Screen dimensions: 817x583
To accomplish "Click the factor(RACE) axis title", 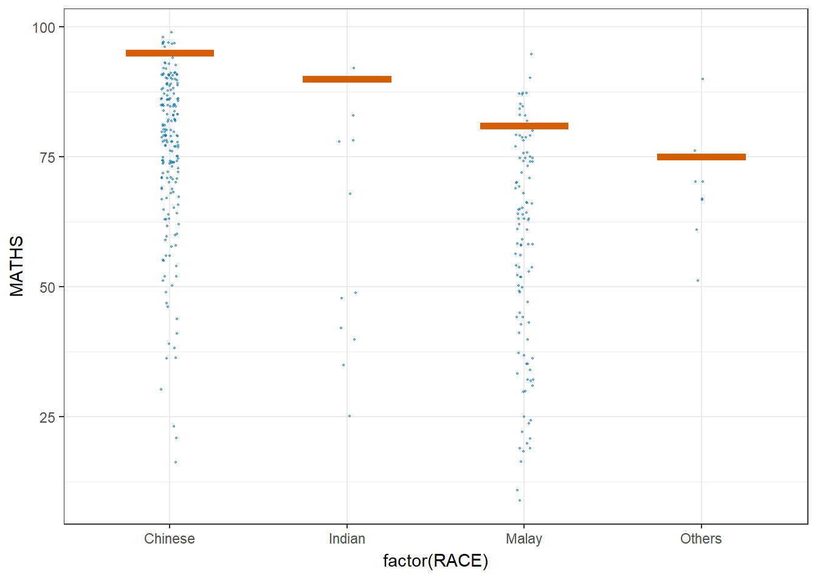I will click(x=435, y=561).
